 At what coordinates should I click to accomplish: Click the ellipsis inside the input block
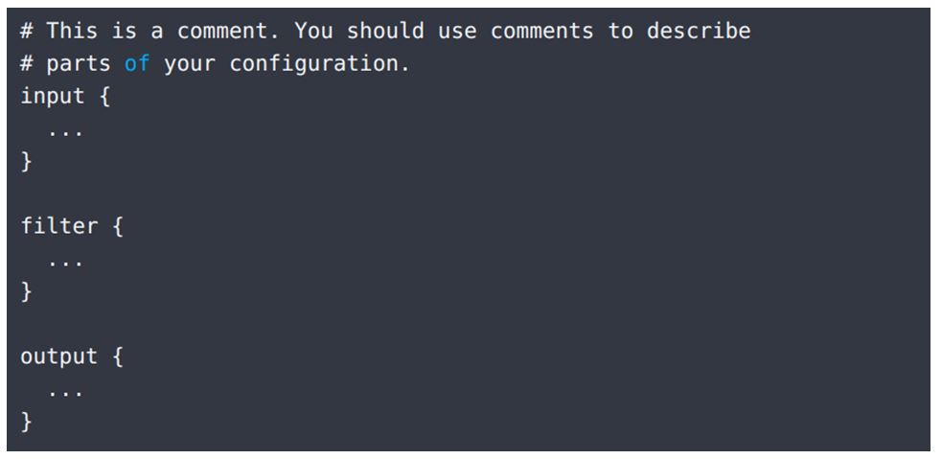tap(66, 130)
